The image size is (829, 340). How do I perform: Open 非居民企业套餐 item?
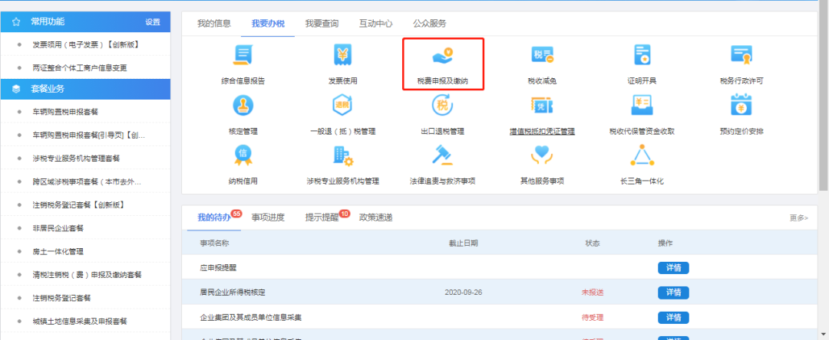[x=58, y=228]
